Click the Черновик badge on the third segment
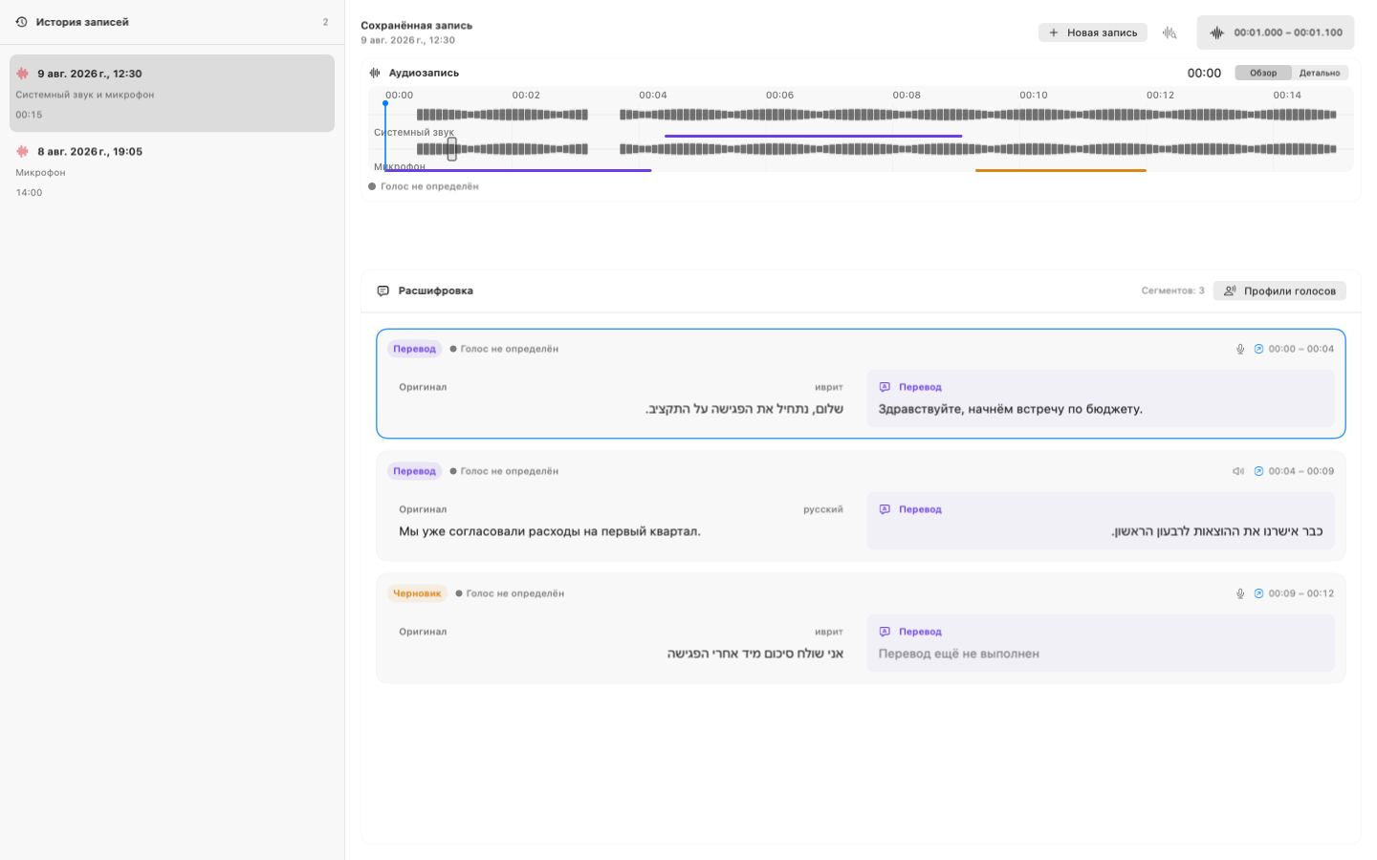This screenshot has height=860, width=1377. pos(417,593)
